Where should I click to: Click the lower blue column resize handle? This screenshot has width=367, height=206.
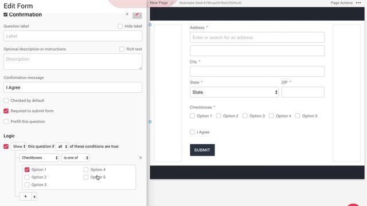[x=150, y=122]
